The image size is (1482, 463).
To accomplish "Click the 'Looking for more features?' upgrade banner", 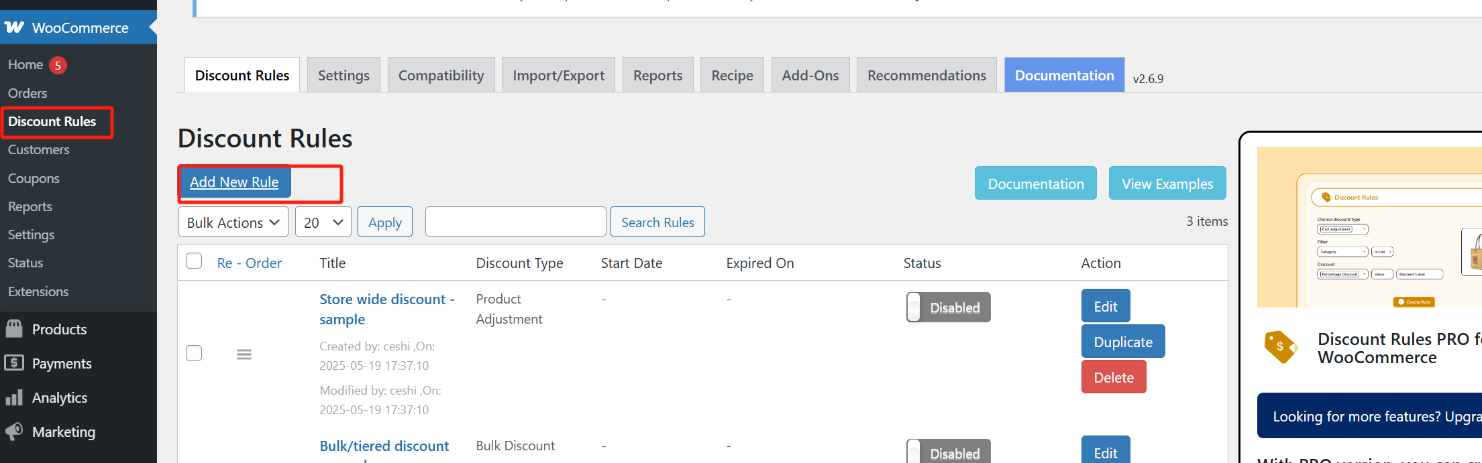I will point(1369,415).
